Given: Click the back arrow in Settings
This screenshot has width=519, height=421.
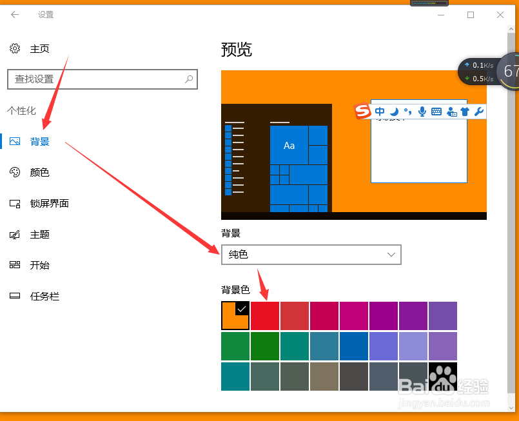Looking at the screenshot, I should pyautogui.click(x=15, y=15).
